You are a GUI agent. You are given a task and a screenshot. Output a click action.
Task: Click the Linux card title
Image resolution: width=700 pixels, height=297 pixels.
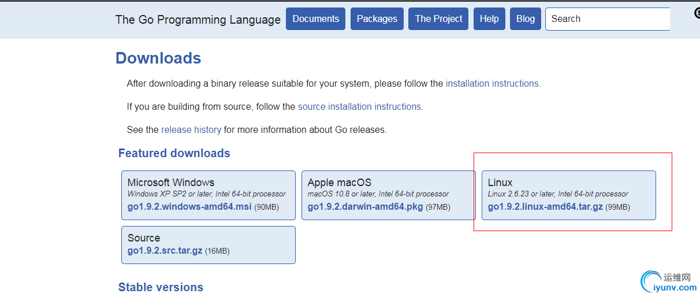pyautogui.click(x=500, y=183)
